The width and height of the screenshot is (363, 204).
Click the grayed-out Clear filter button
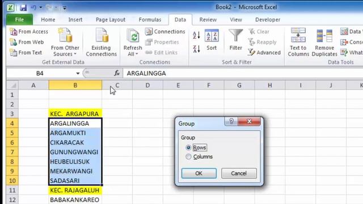259,32
